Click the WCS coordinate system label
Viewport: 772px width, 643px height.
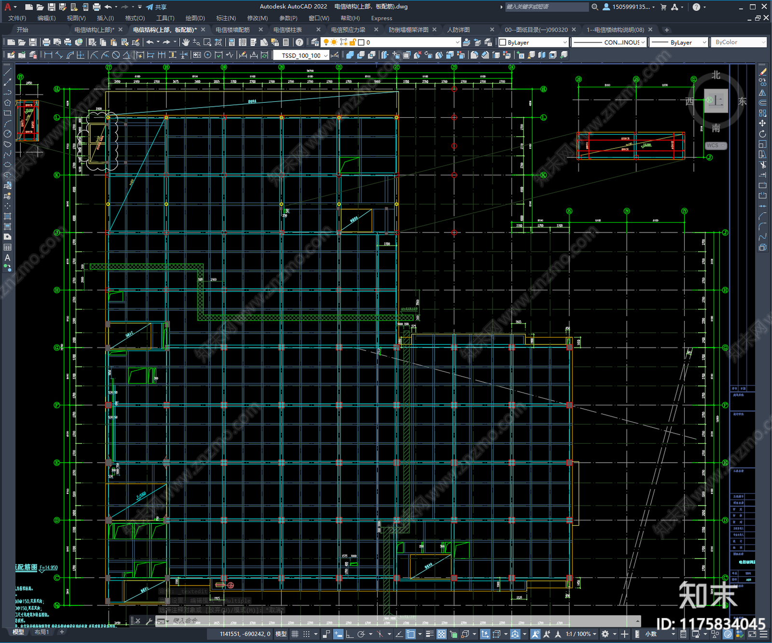click(x=715, y=145)
